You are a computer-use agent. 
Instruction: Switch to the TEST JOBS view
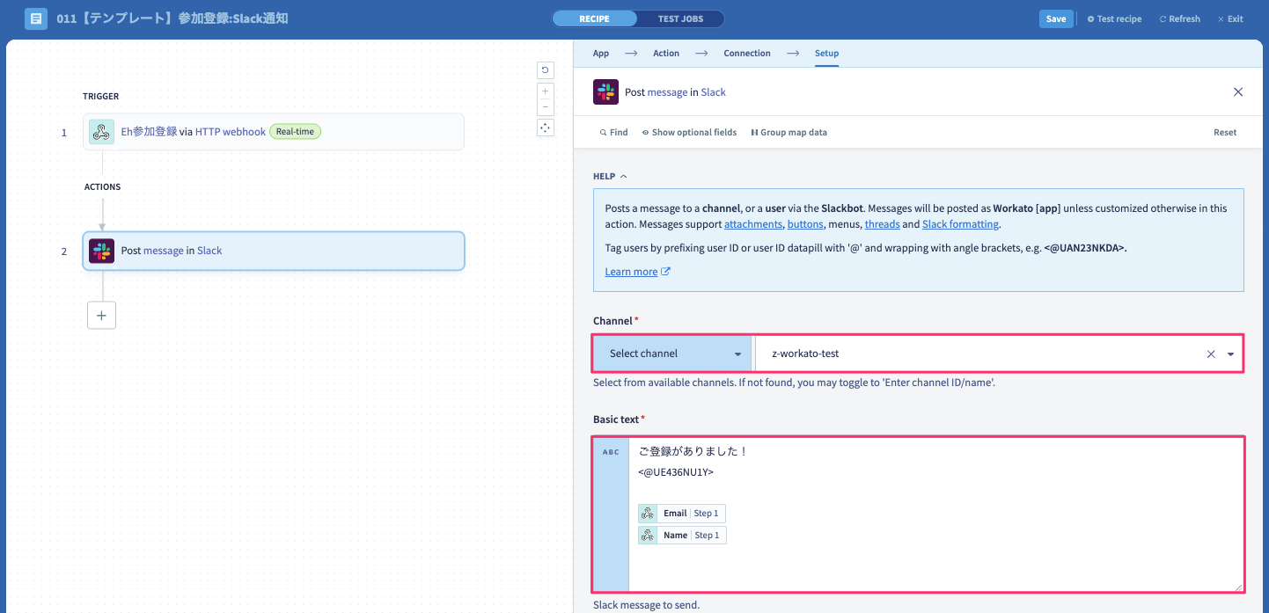pyautogui.click(x=681, y=18)
